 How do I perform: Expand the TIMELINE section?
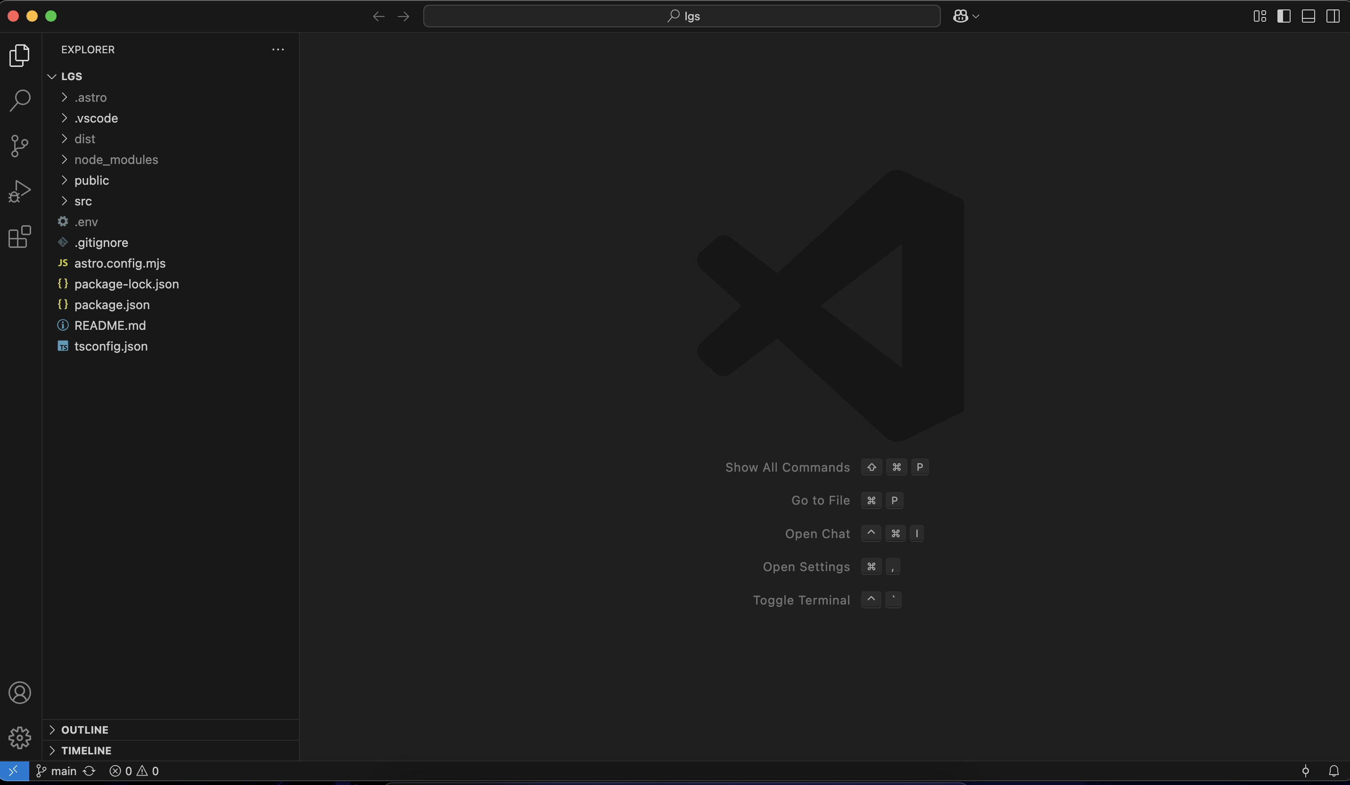170,750
